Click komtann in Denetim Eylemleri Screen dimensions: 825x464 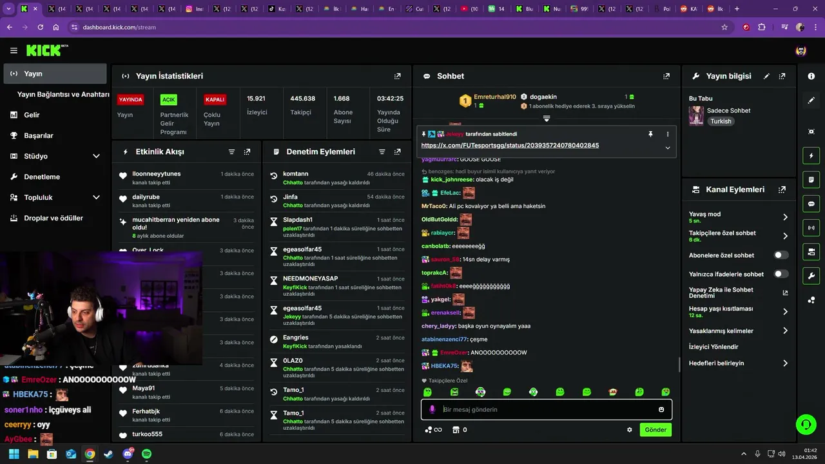[x=296, y=174]
